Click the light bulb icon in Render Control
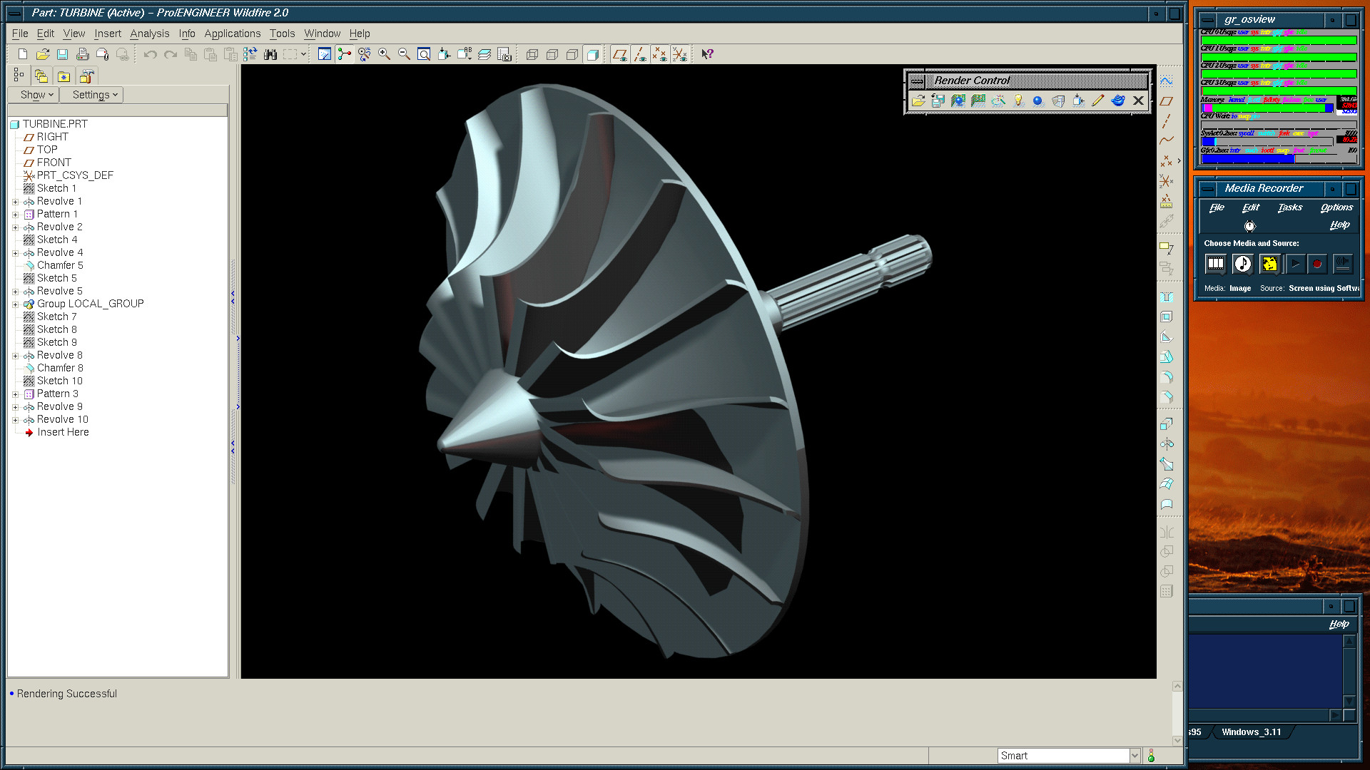Screen dimensions: 1370x770 click(1018, 101)
